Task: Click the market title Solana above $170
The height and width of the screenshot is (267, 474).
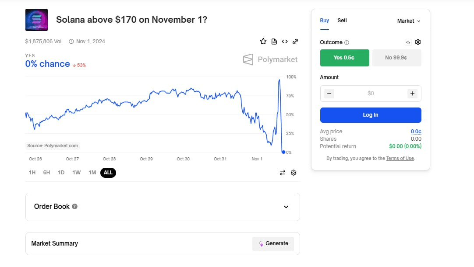Action: (x=131, y=20)
